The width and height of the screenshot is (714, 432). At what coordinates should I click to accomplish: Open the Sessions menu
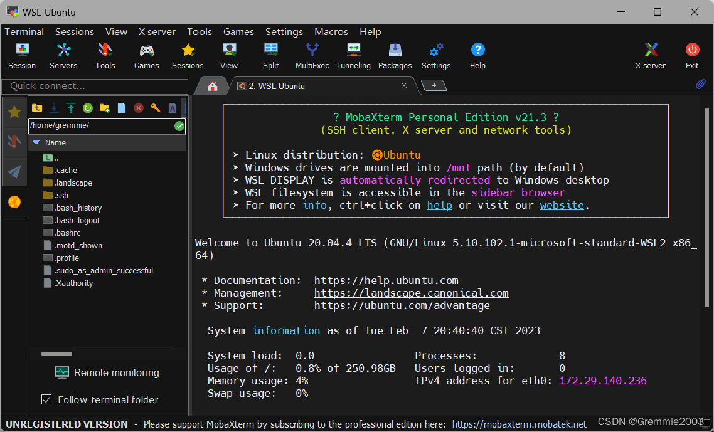pos(75,32)
